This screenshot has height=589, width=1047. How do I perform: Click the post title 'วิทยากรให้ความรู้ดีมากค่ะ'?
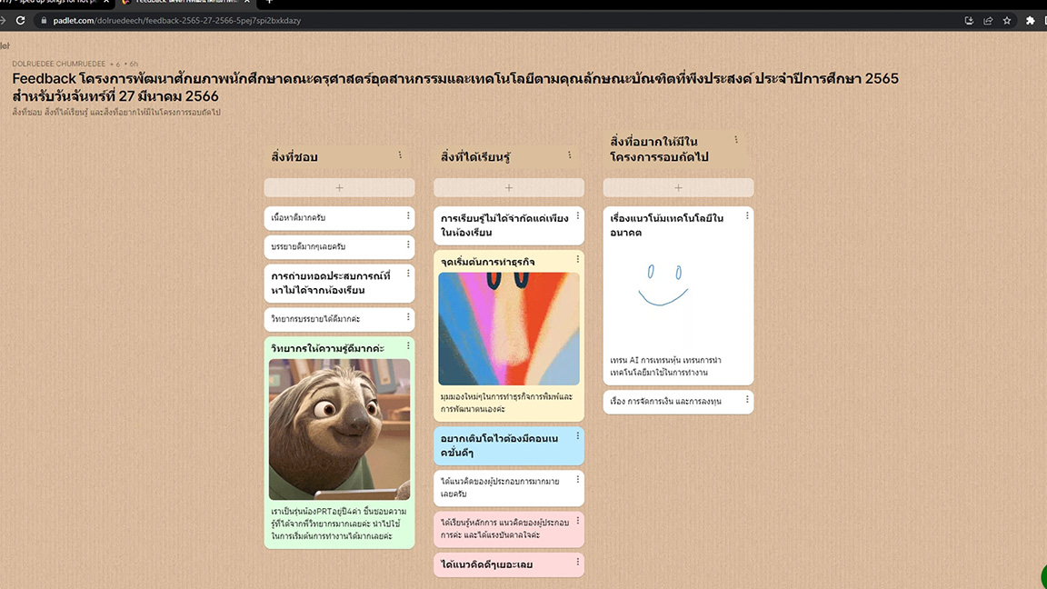coord(328,348)
